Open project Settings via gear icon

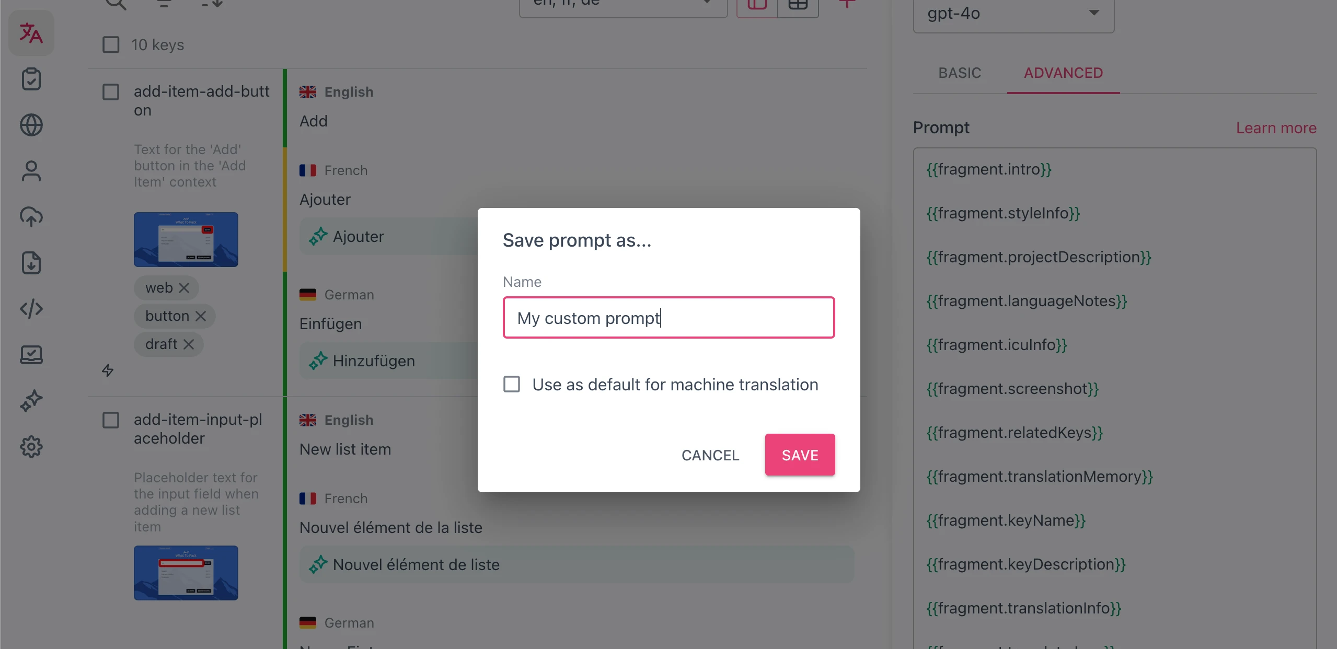pos(31,447)
